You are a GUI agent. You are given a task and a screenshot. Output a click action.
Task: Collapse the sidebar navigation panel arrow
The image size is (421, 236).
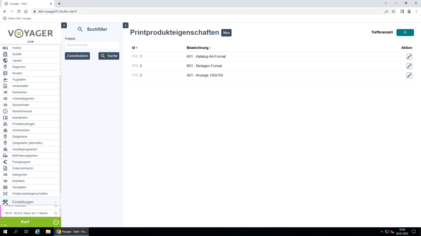64,26
